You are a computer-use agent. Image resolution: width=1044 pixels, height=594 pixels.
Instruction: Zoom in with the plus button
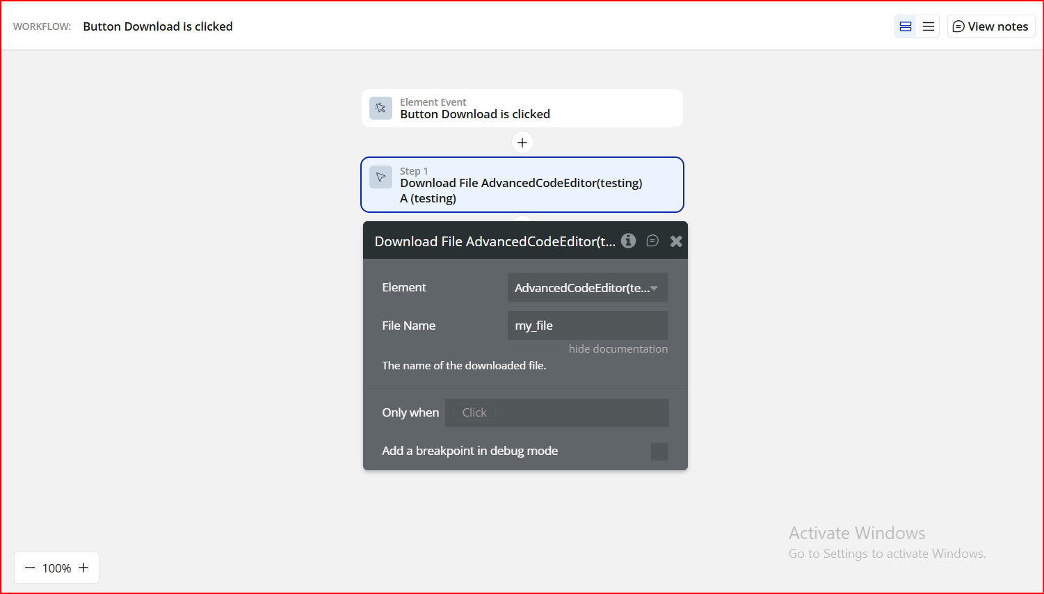pyautogui.click(x=83, y=568)
